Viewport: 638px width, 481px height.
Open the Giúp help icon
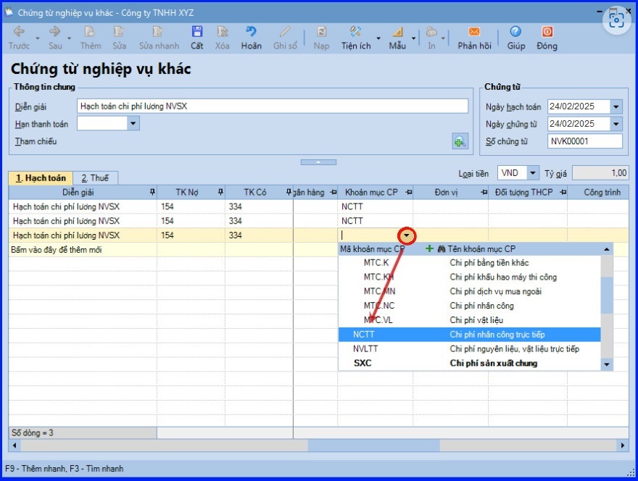click(x=515, y=33)
